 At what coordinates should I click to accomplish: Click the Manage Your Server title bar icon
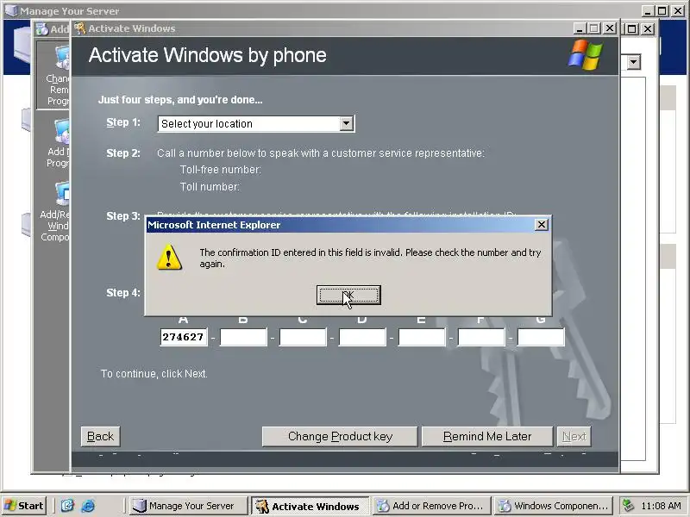(x=10, y=10)
